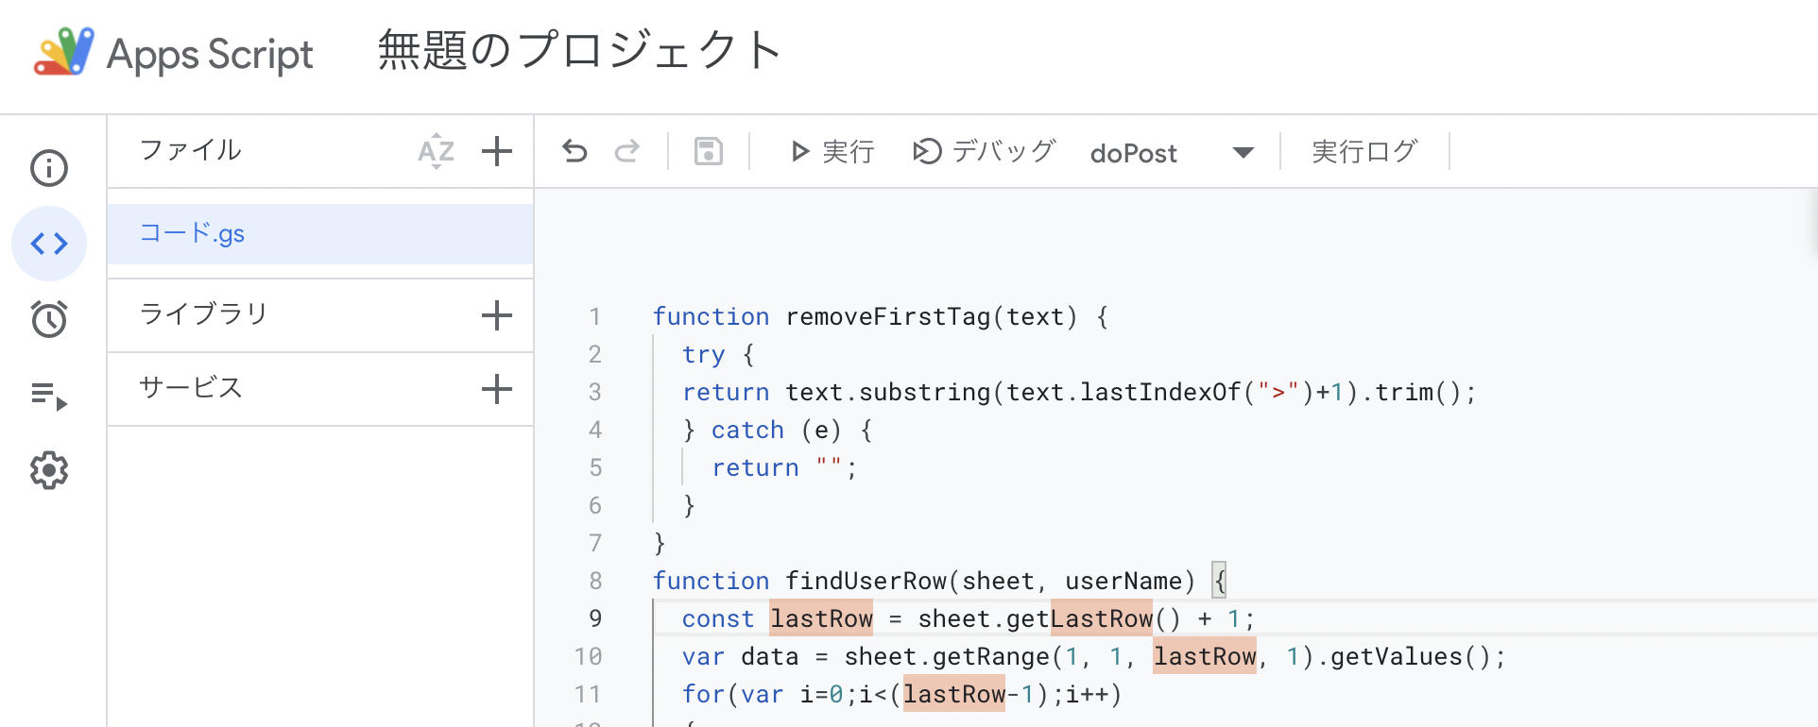Click the サービス section header
The image size is (1818, 727).
(x=191, y=387)
